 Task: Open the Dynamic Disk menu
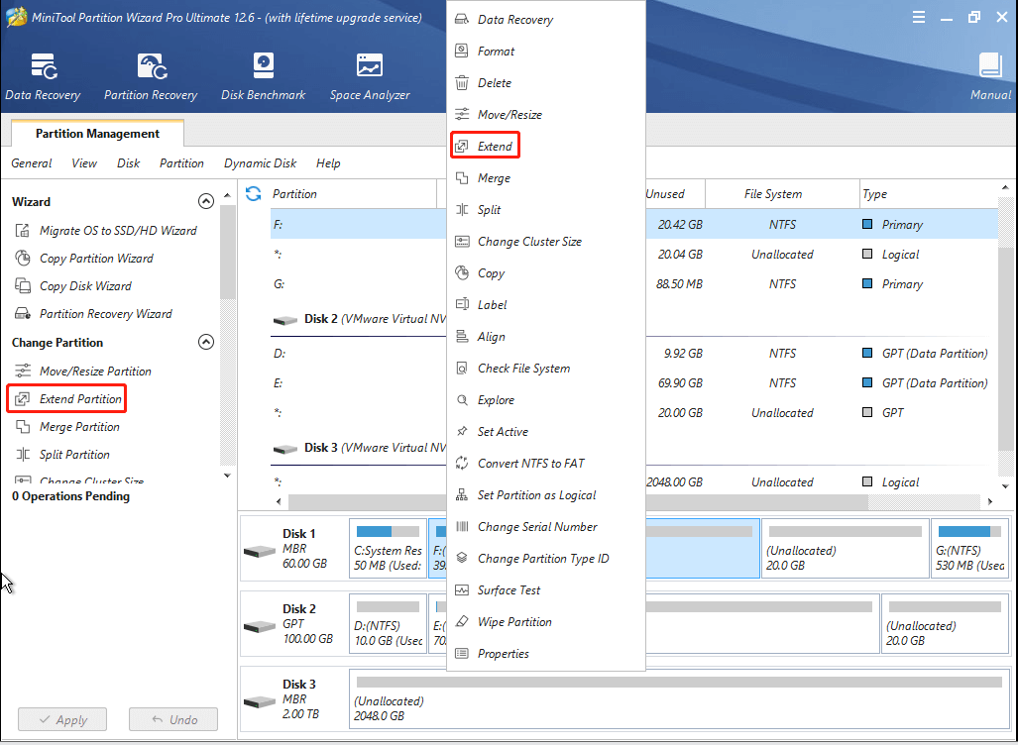pyautogui.click(x=260, y=162)
